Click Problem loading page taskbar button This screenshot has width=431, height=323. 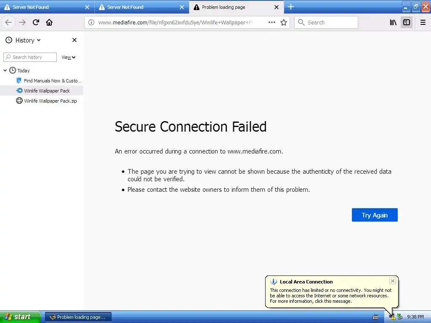point(78,317)
